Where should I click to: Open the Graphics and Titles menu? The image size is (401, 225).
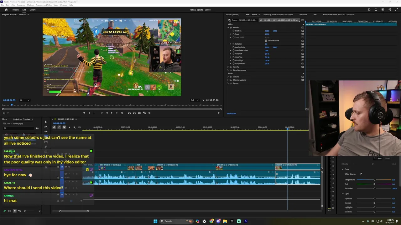pos(44,5)
